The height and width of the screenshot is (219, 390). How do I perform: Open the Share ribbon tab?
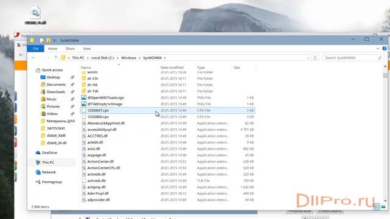[70, 49]
